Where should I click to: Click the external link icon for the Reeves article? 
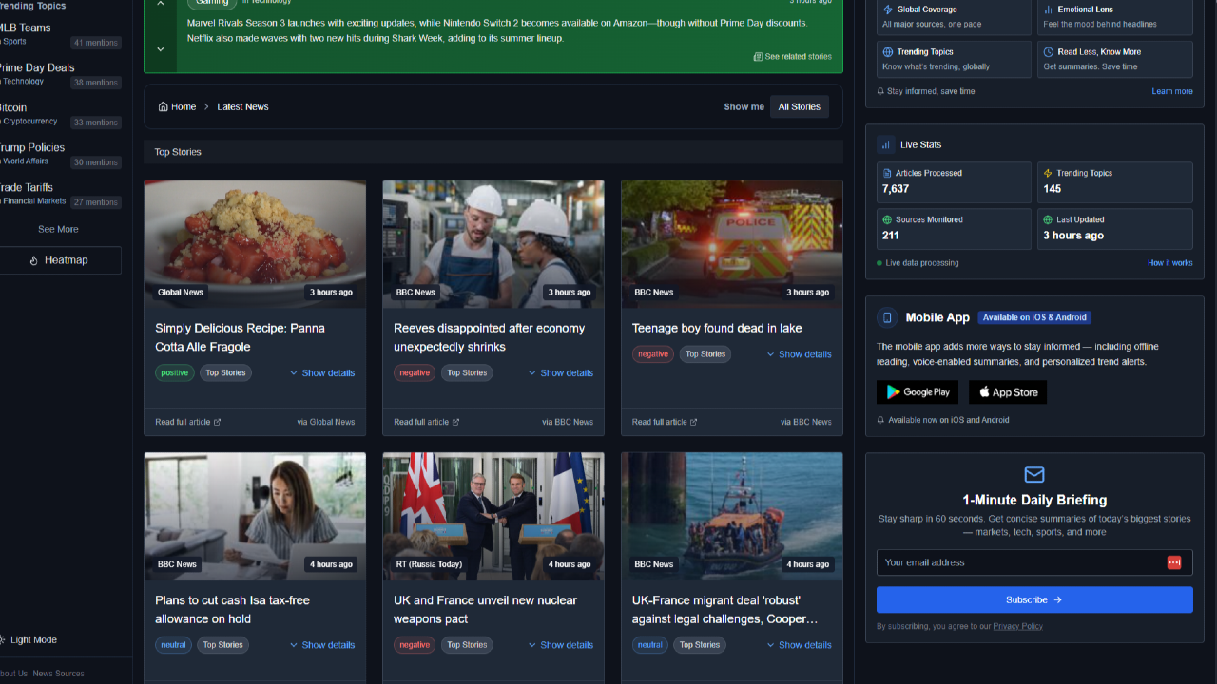[455, 422]
